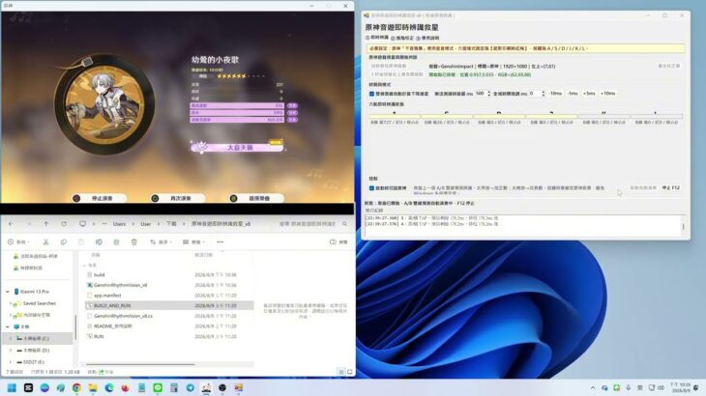The width and height of the screenshot is (706, 396).
Task: Expand the local disk (C:) tree node
Action: click(11, 338)
